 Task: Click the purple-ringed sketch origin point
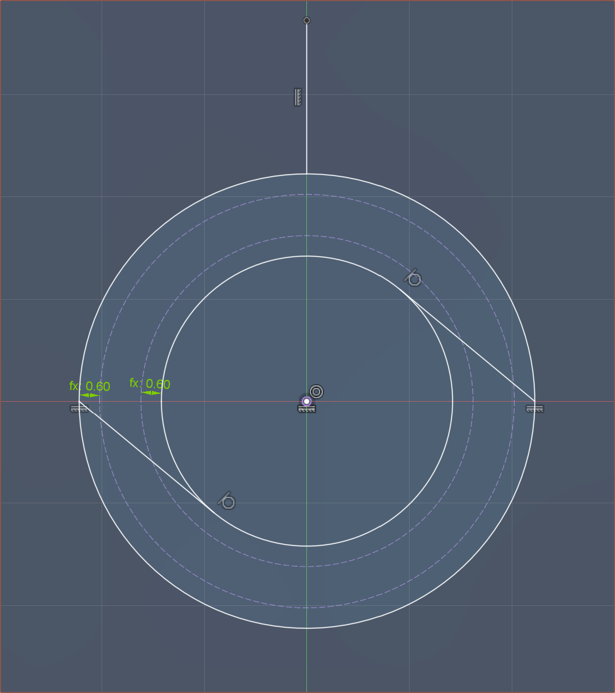pos(306,401)
